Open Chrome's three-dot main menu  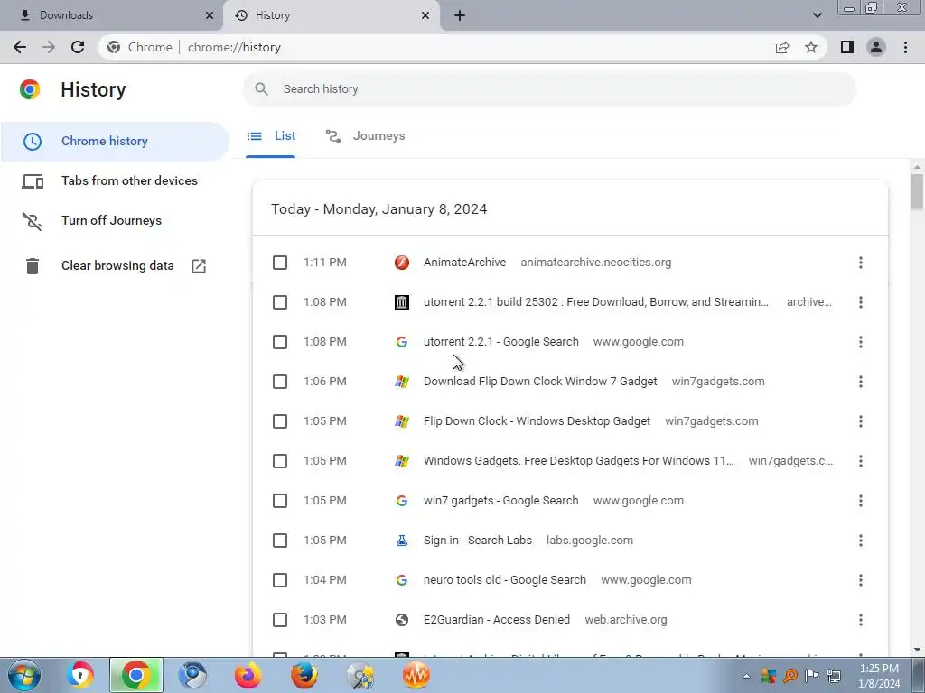(905, 47)
